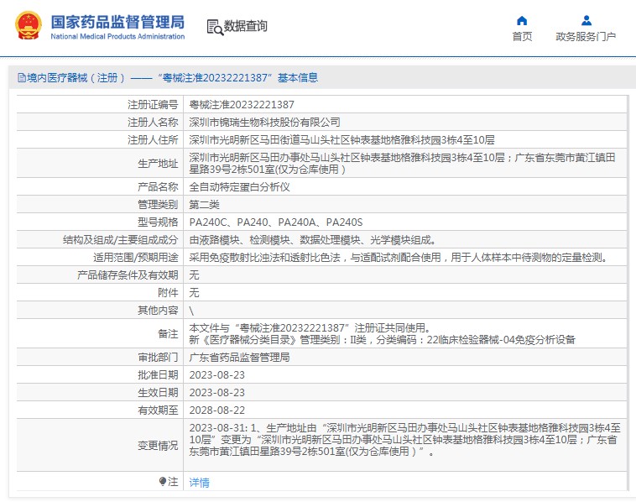This screenshot has width=636, height=502.
Task: Click the 生效日期 label
Action: point(158,392)
